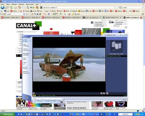This screenshot has width=145, height=116.
Task: Click the Windows Media Player play button
Action: pyautogui.click(x=34, y=101)
